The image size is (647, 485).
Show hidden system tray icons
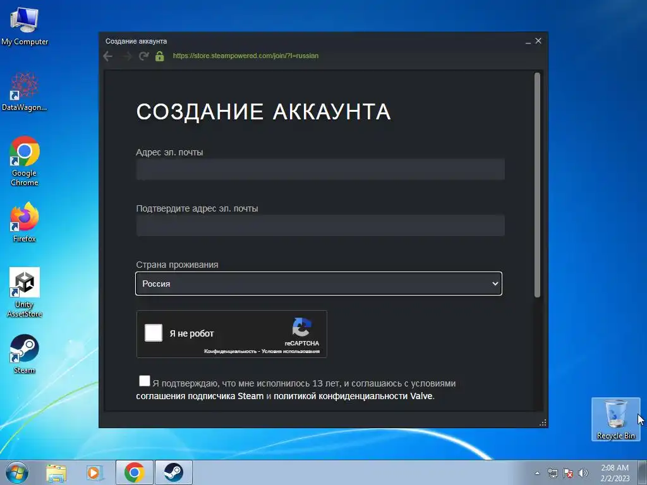[x=537, y=473]
